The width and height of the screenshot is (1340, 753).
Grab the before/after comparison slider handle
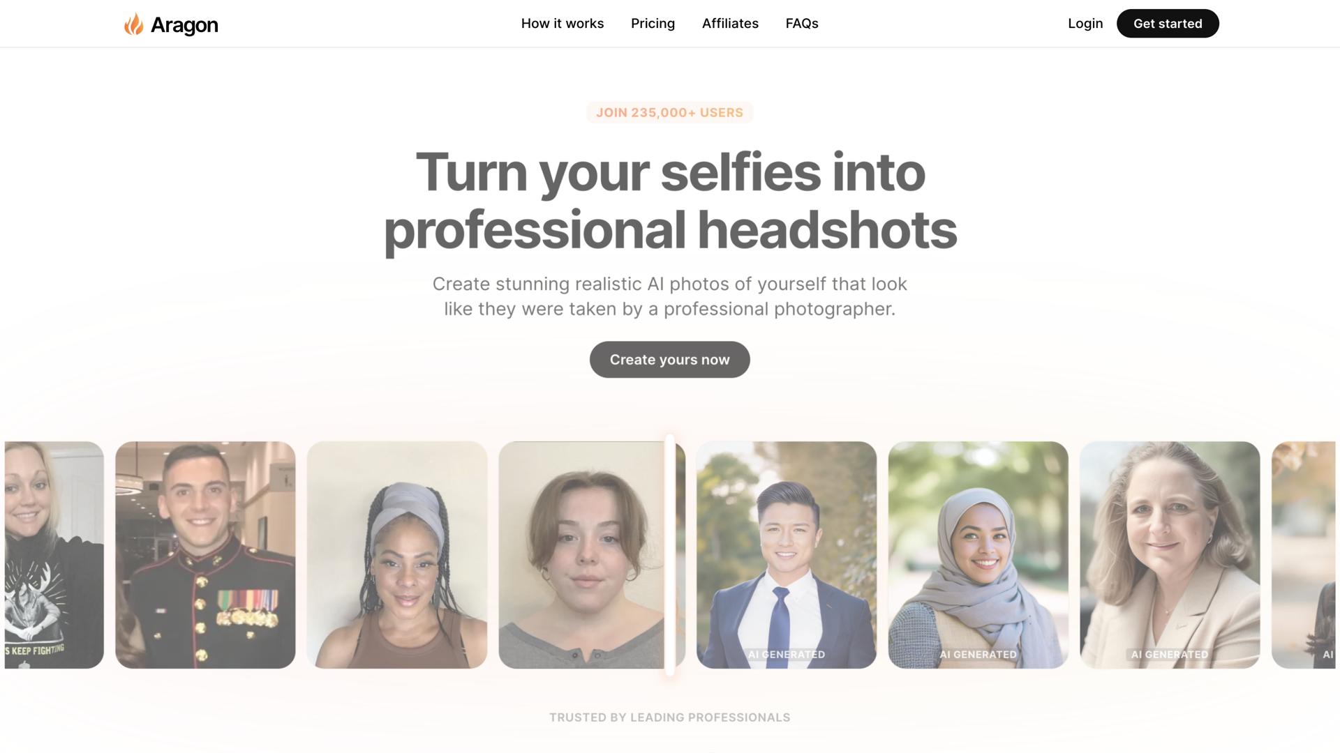point(670,555)
